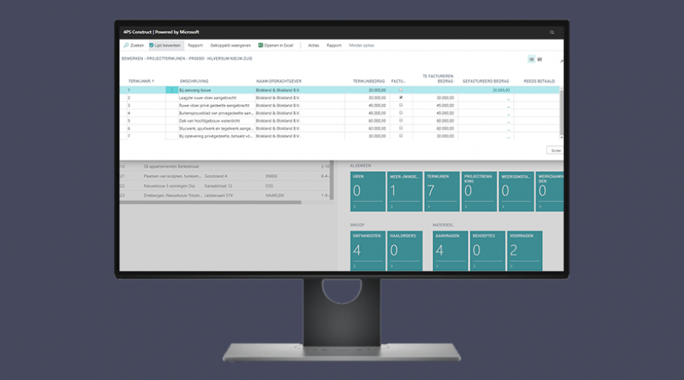Open the row options dots for term 1
Screen dimensions: 684x380
(x=172, y=90)
